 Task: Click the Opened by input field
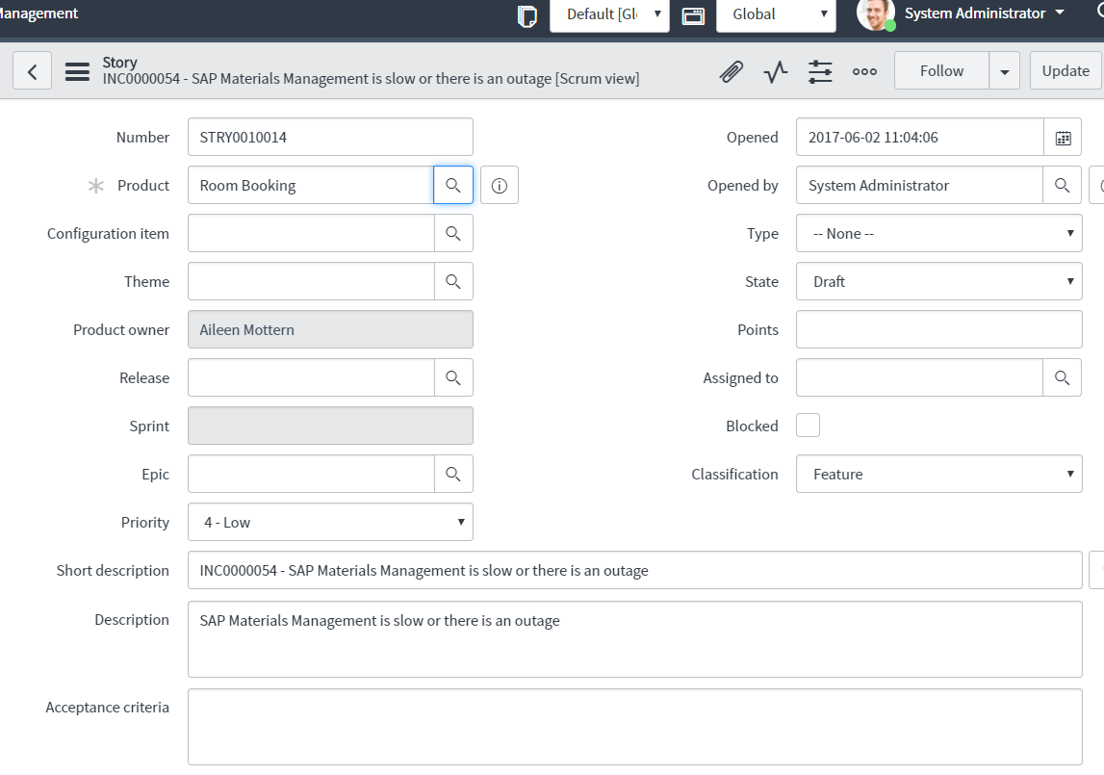[x=919, y=185]
